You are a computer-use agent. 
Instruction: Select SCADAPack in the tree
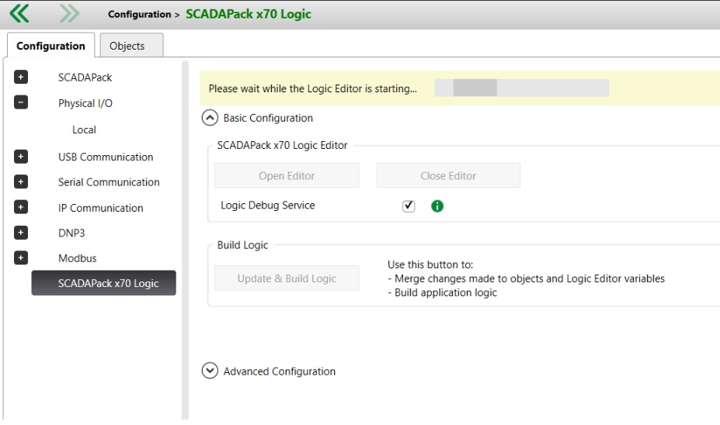85,78
